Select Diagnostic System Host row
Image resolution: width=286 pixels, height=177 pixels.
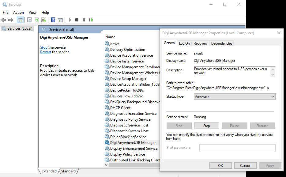[x=132, y=131]
